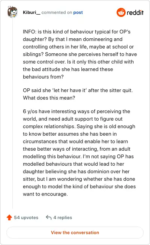Click the line starting "OP said she"
150x245 pixels.
(78, 90)
